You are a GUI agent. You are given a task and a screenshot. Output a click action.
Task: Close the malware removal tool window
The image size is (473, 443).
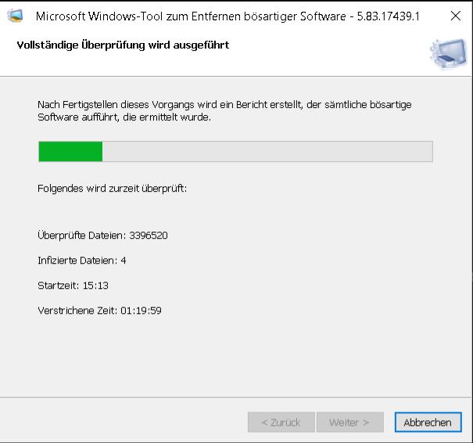point(456,16)
